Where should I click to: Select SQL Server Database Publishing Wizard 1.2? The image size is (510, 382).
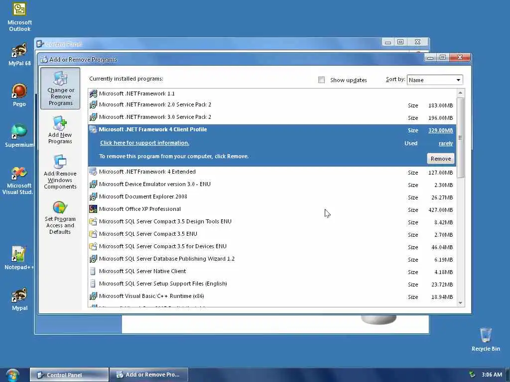point(272,259)
